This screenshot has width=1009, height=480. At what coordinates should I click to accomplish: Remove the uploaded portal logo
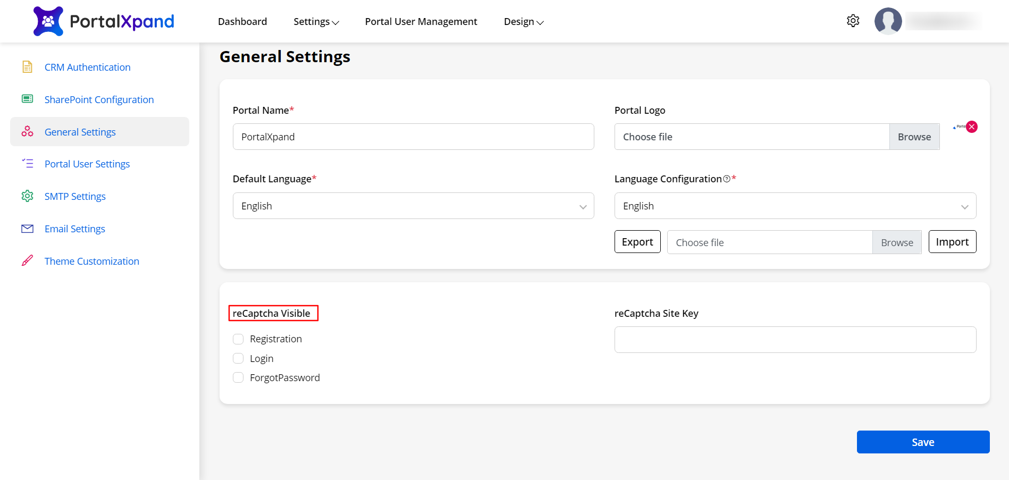972,127
